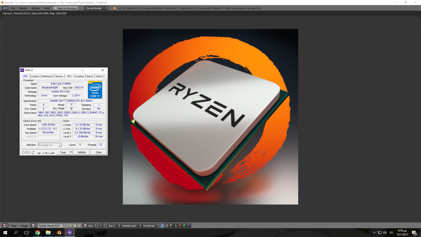Image resolution: width=421 pixels, height=237 pixels.
Task: Click the Render Result.003 name field
Action: point(50,226)
